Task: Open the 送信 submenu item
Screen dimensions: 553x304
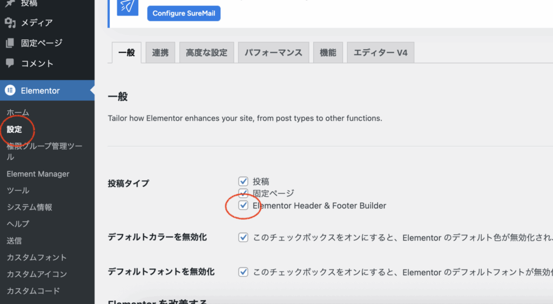Action: [14, 241]
